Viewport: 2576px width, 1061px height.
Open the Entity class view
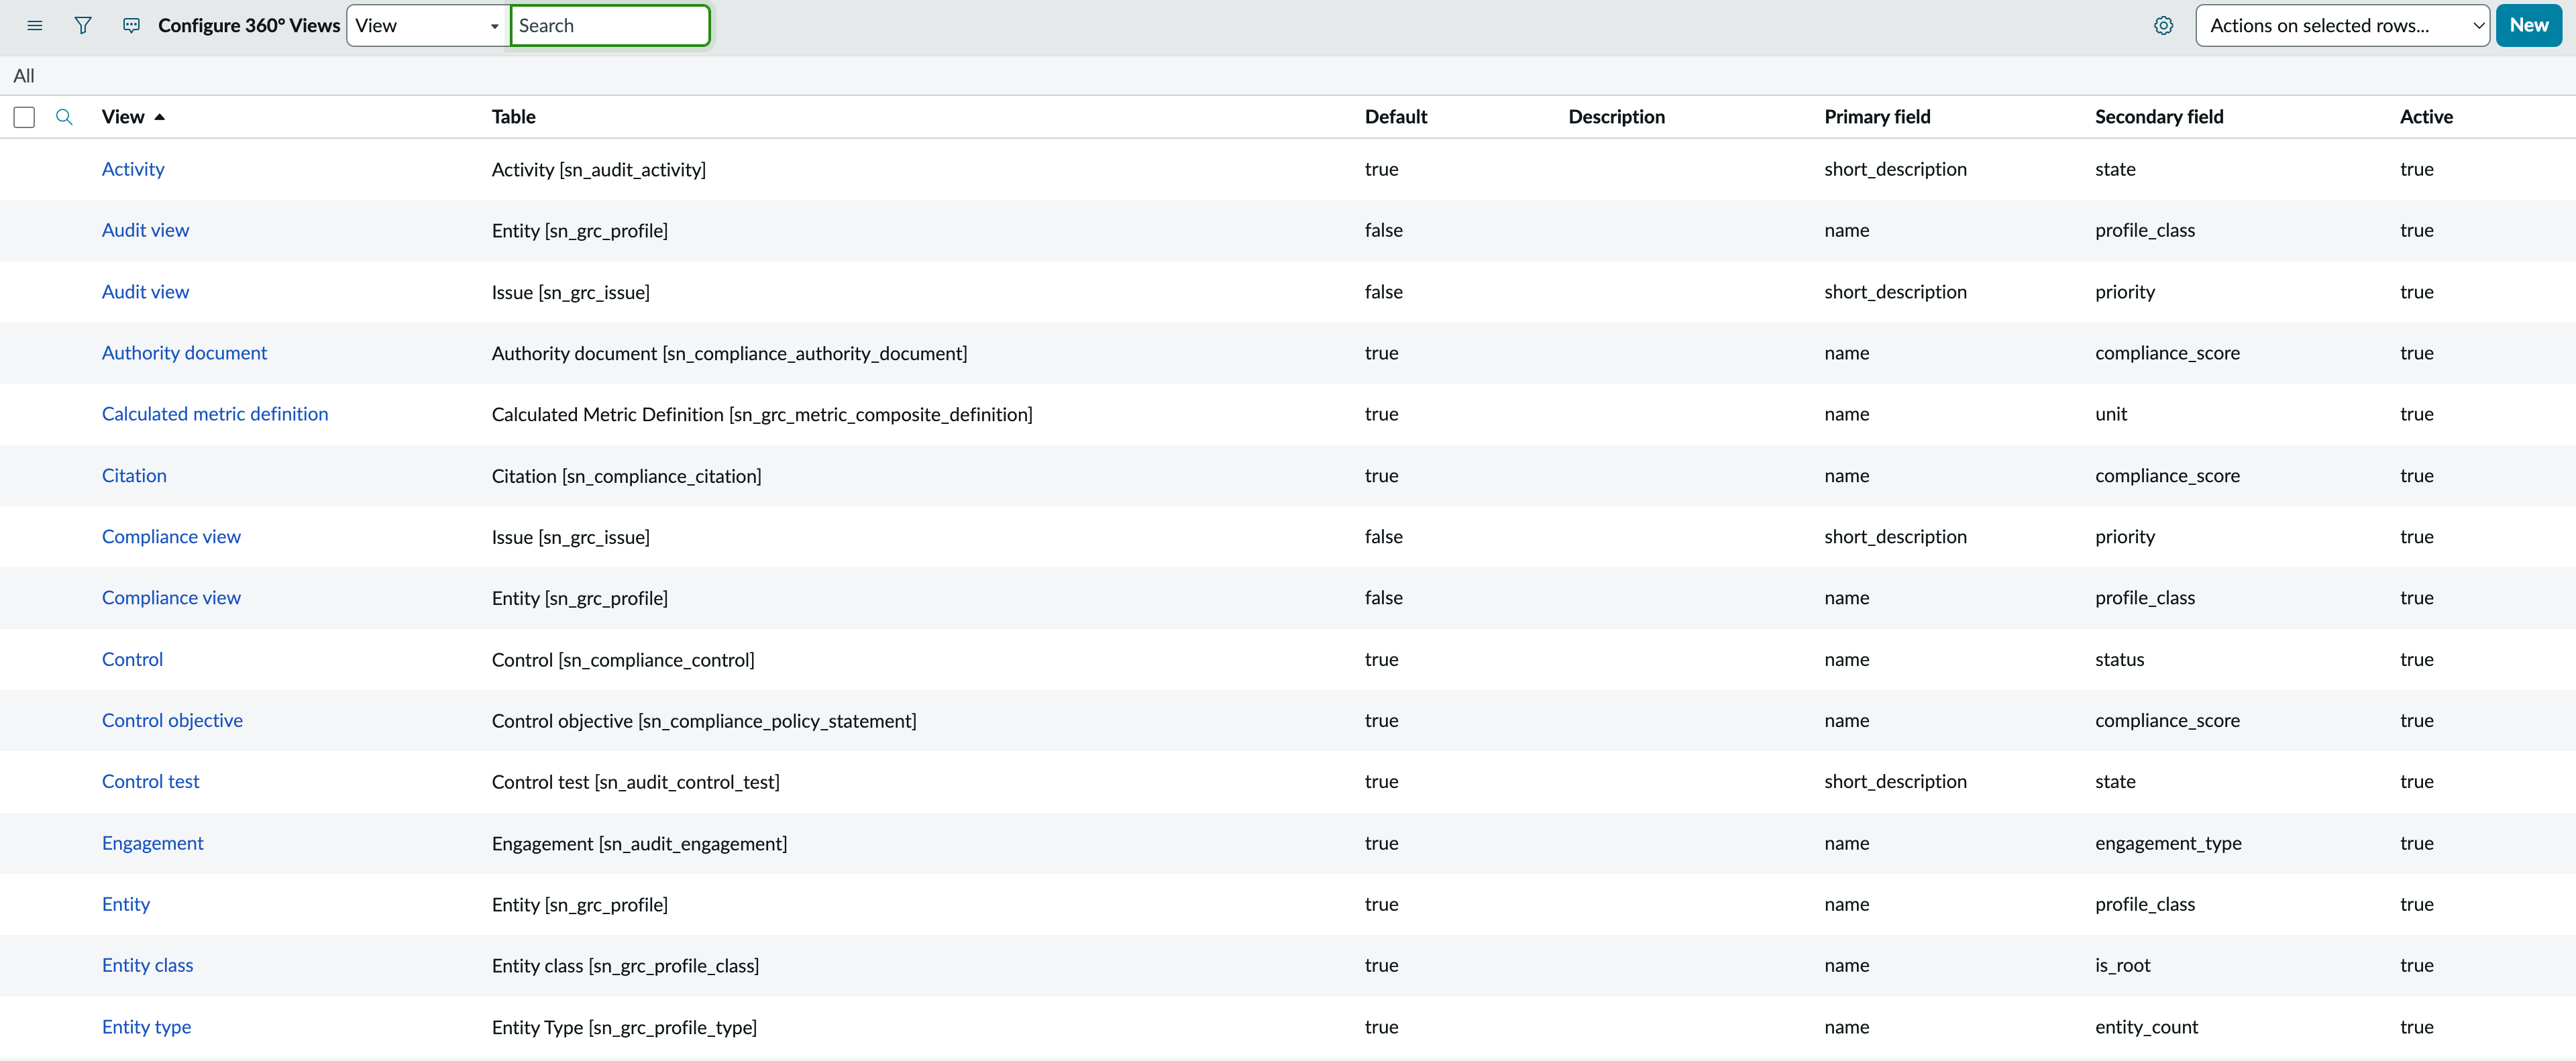pyautogui.click(x=147, y=965)
